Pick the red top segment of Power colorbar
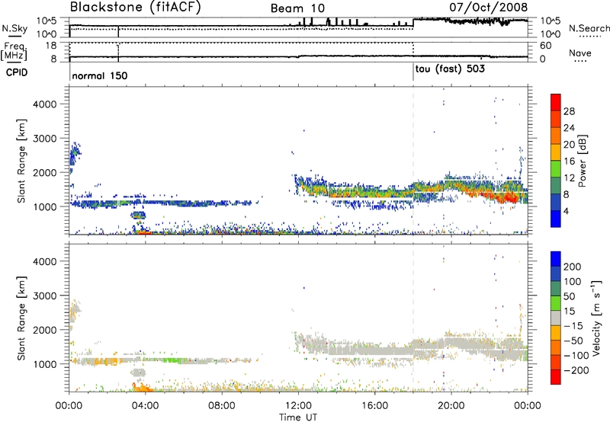The width and height of the screenshot is (610, 422). (x=556, y=102)
